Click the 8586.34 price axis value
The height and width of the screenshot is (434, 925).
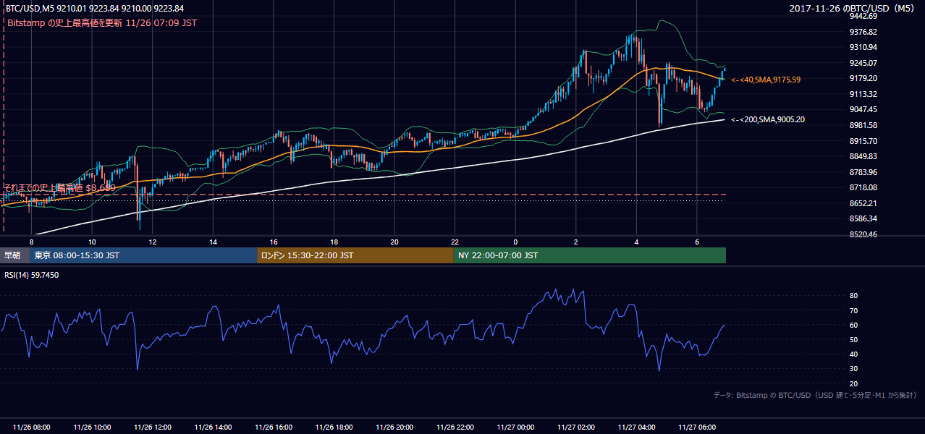coord(863,218)
